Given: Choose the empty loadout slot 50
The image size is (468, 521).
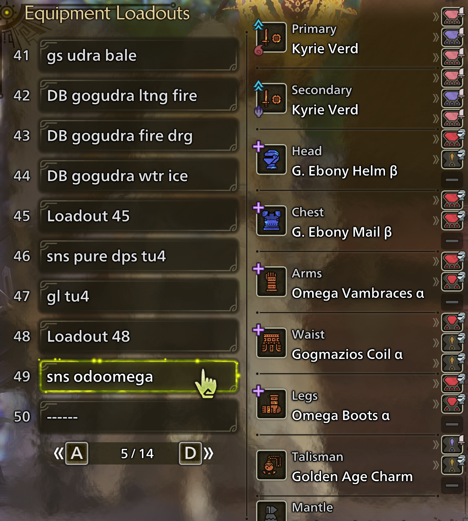Looking at the screenshot, I should 139,417.
